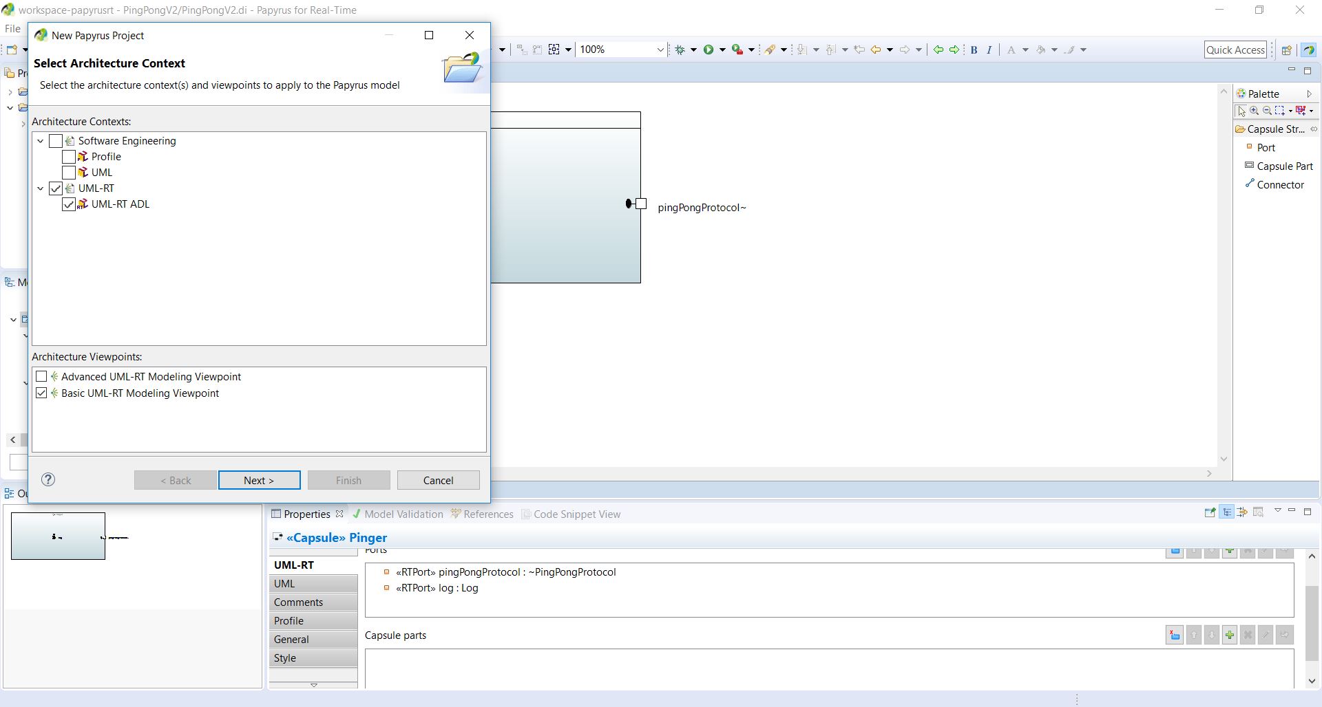Click the Papyrus perspective icon at top right
This screenshot has width=1322, height=707.
coord(1309,50)
